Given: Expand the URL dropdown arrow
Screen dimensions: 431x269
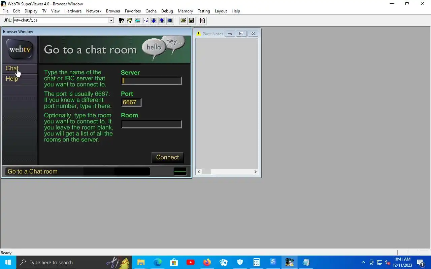Looking at the screenshot, I should [111, 21].
